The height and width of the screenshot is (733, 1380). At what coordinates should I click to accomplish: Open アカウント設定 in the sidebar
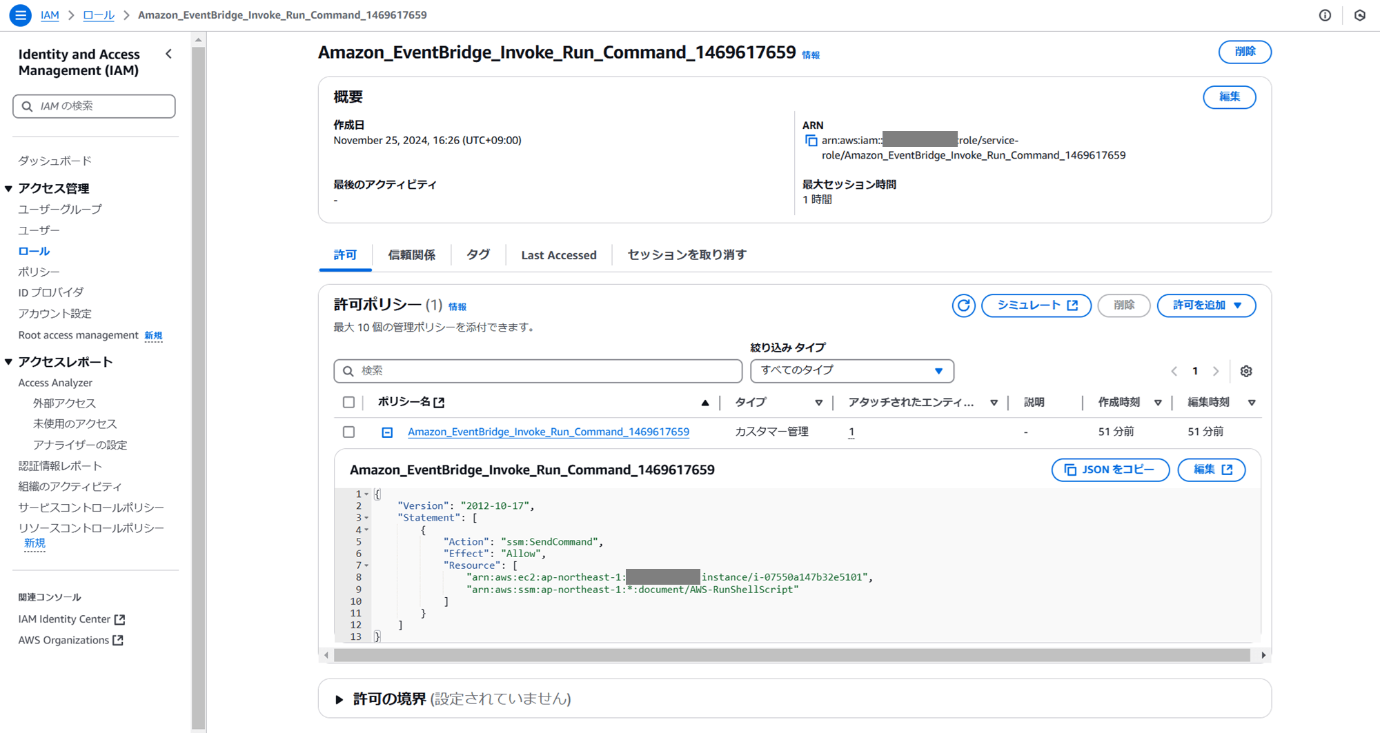coord(55,314)
